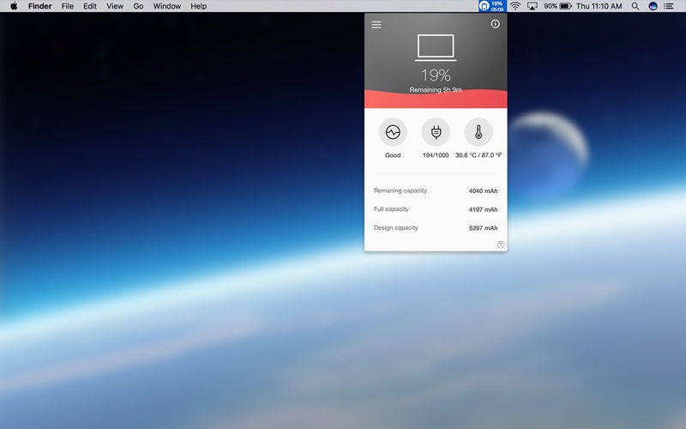The image size is (686, 429).
Task: Click the Siri icon
Action: (653, 6)
